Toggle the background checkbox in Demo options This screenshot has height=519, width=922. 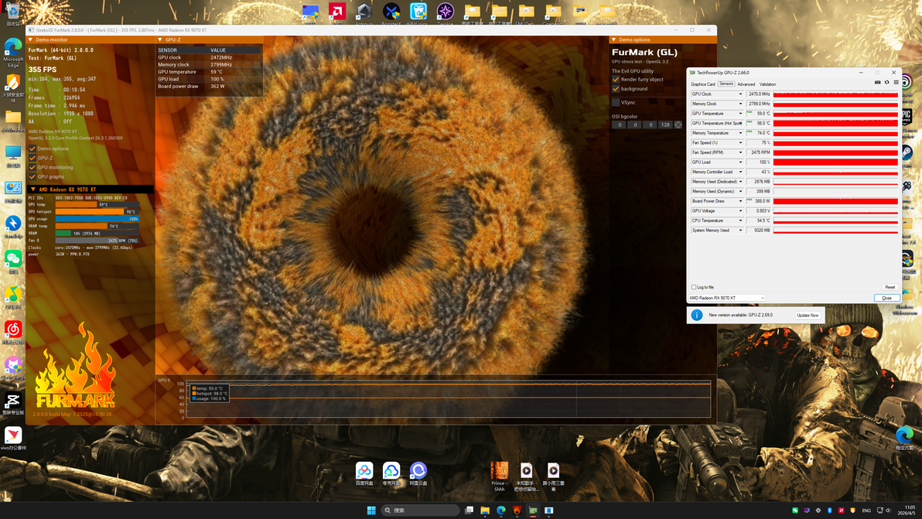pyautogui.click(x=616, y=89)
